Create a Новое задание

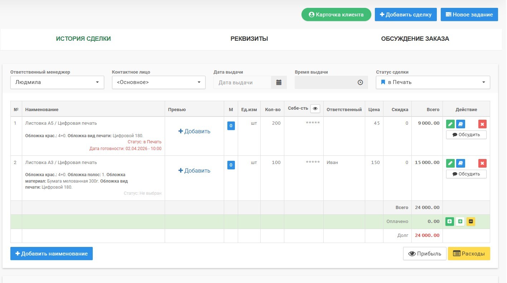point(469,15)
